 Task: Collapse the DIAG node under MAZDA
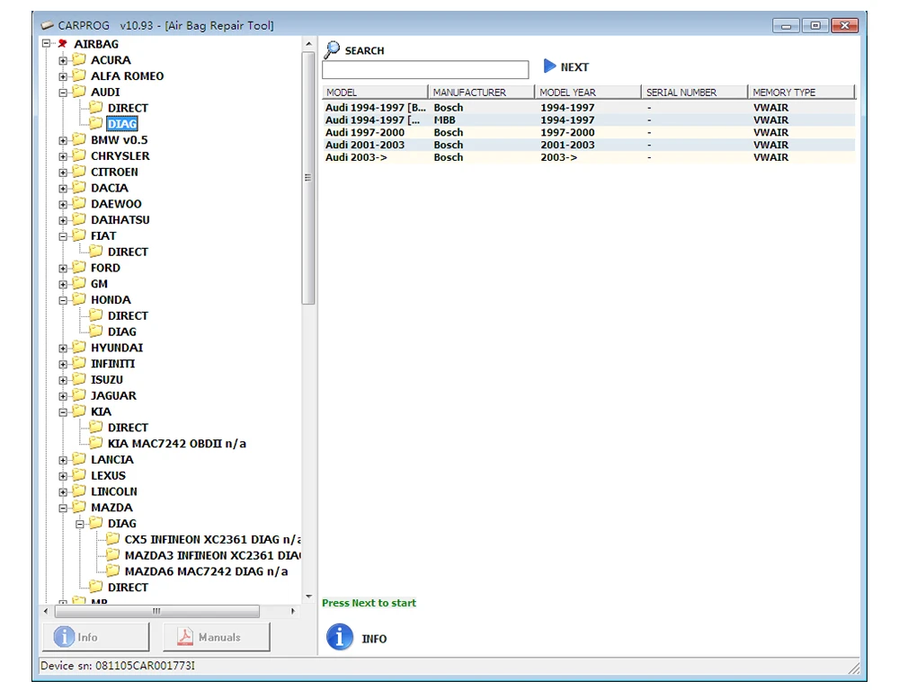(x=80, y=524)
